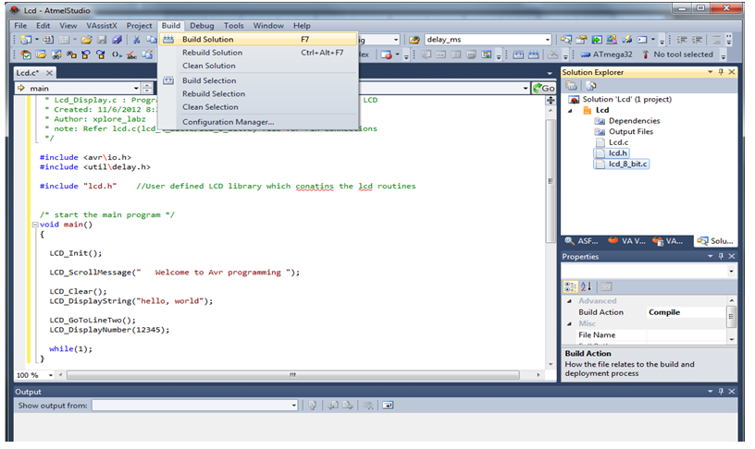Image resolution: width=755 pixels, height=449 pixels.
Task: Click the green Go button
Action: coord(544,88)
